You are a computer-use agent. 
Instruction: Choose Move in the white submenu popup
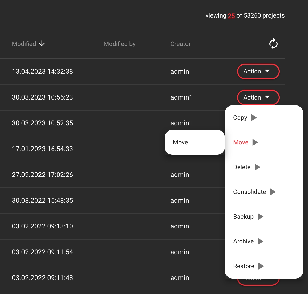(x=181, y=142)
